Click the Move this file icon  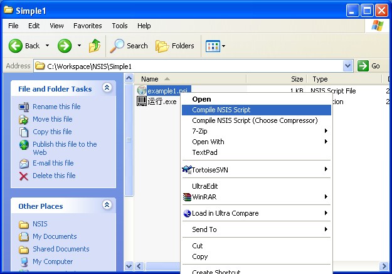[x=24, y=120]
